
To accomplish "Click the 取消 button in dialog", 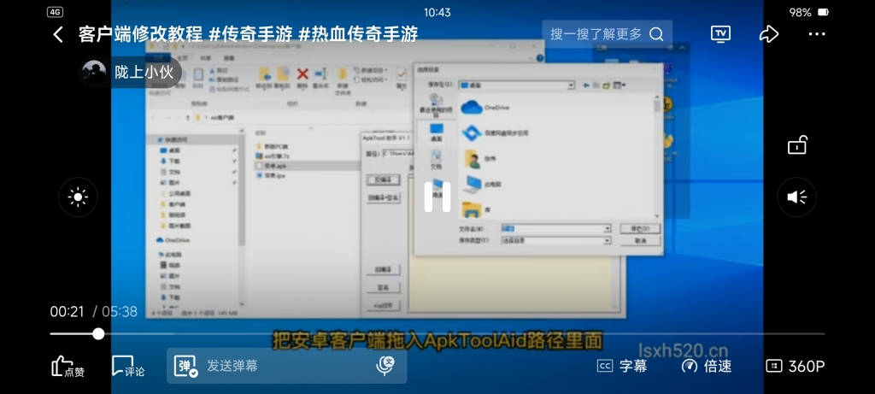I will click(640, 240).
